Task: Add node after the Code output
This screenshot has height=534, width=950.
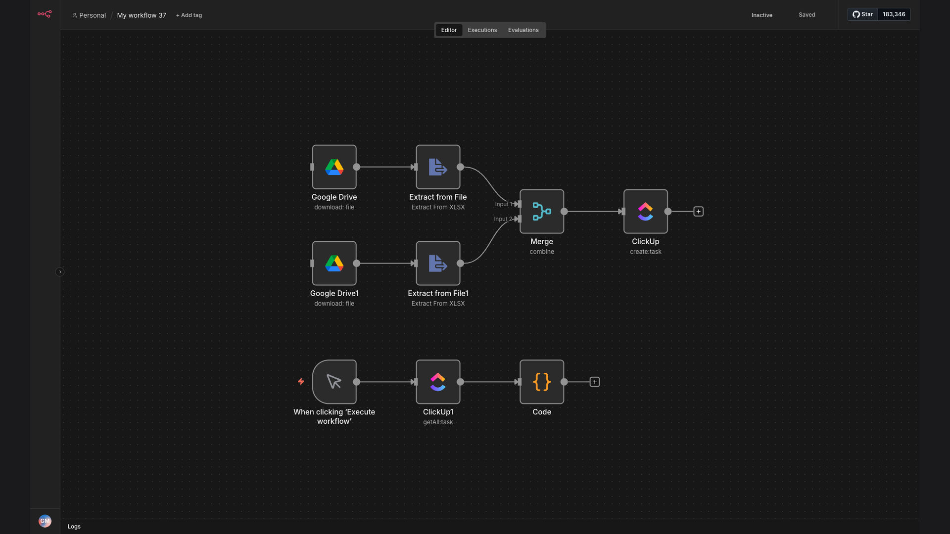Action: click(x=594, y=382)
